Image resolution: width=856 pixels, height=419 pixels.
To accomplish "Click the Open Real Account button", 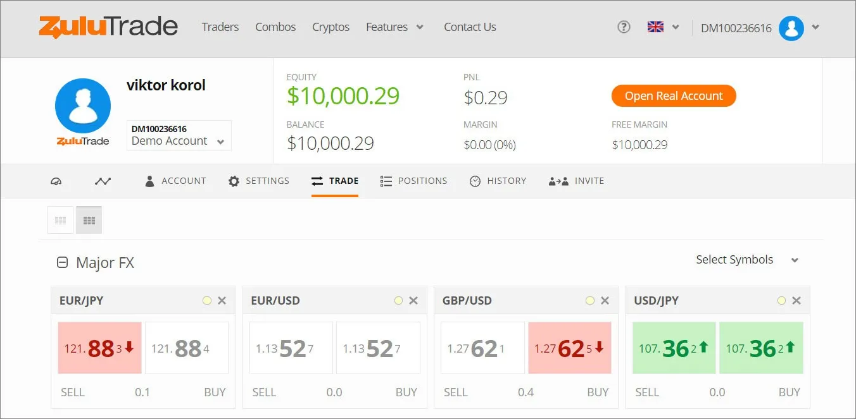I will pos(673,95).
